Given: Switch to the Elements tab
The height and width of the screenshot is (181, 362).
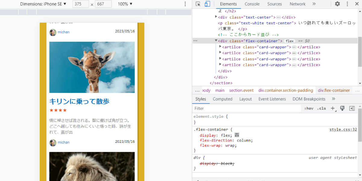Looking at the screenshot, I should pos(228,4).
